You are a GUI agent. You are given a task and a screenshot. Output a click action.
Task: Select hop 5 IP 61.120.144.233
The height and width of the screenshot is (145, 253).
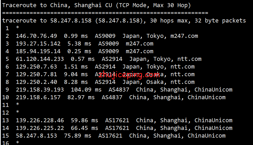coord(40,59)
